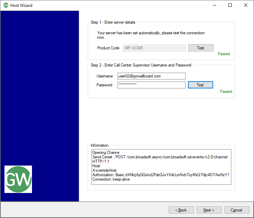
Task: Click the 'Product Code' label
Action: point(108,48)
